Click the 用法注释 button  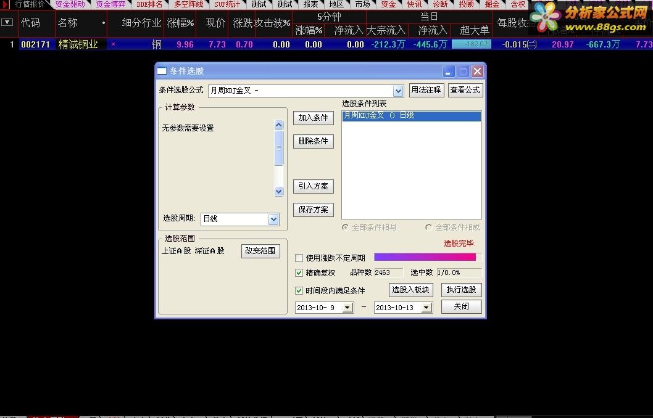coord(426,90)
